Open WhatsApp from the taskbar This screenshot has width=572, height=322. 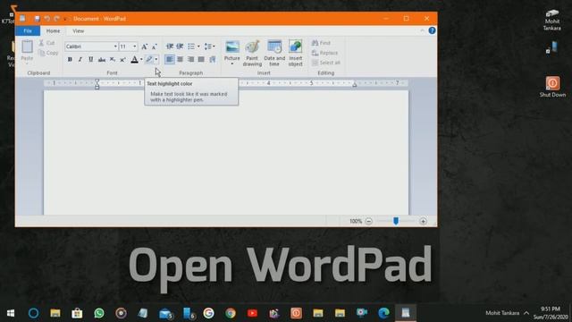[99, 313]
